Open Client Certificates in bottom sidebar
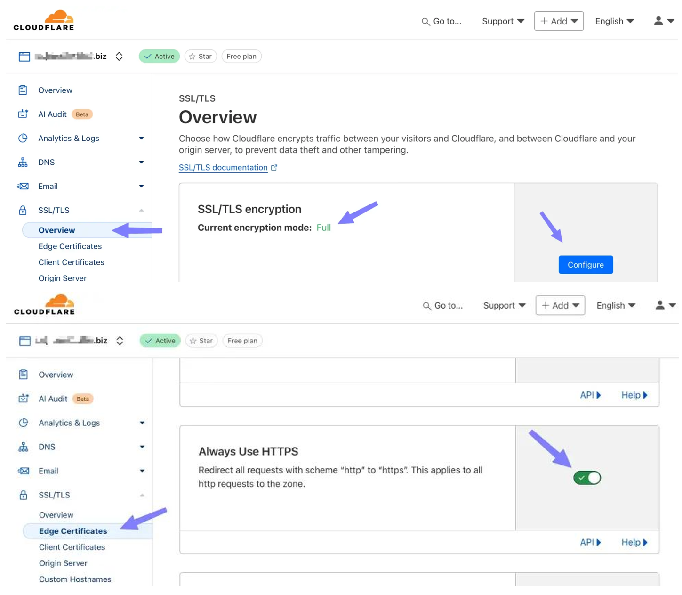This screenshot has width=682, height=595. click(x=72, y=547)
